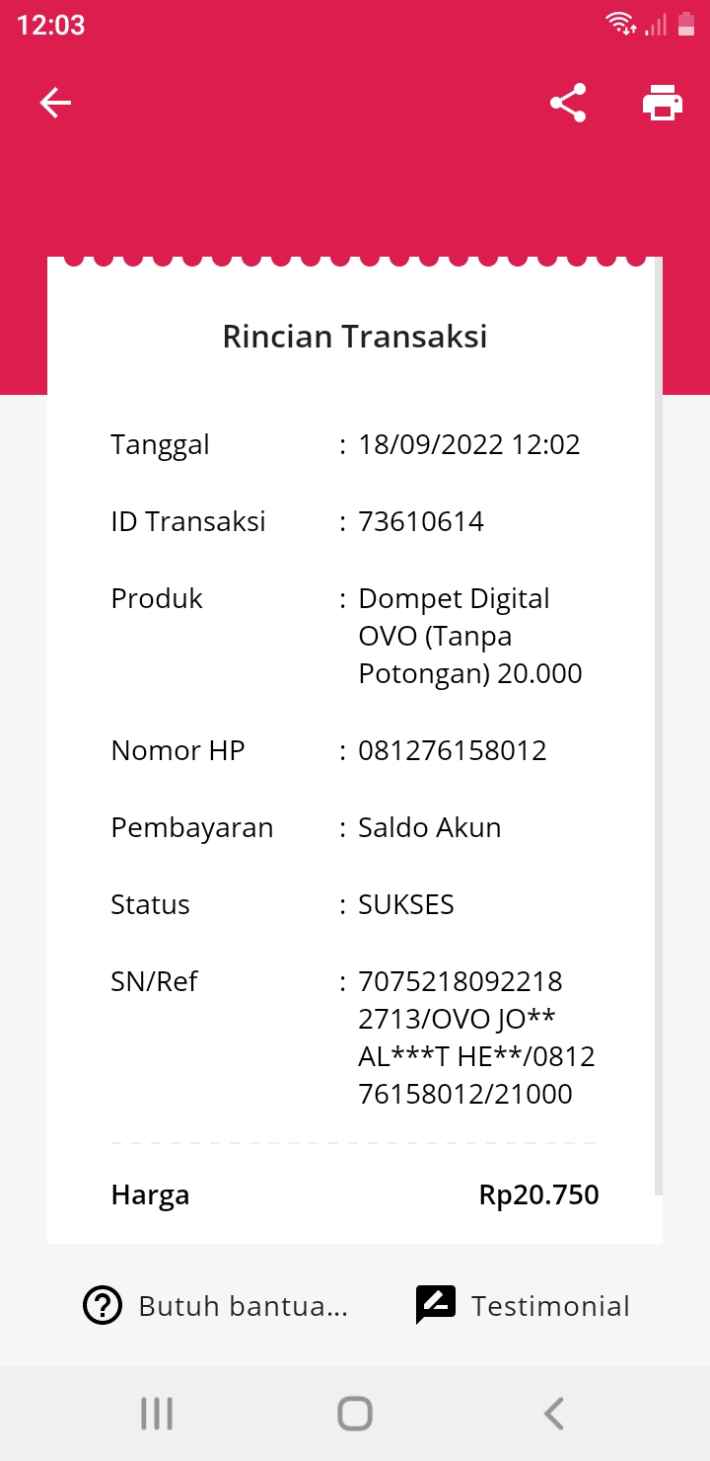Share this transaction receipt
The width and height of the screenshot is (710, 1461).
click(x=568, y=103)
